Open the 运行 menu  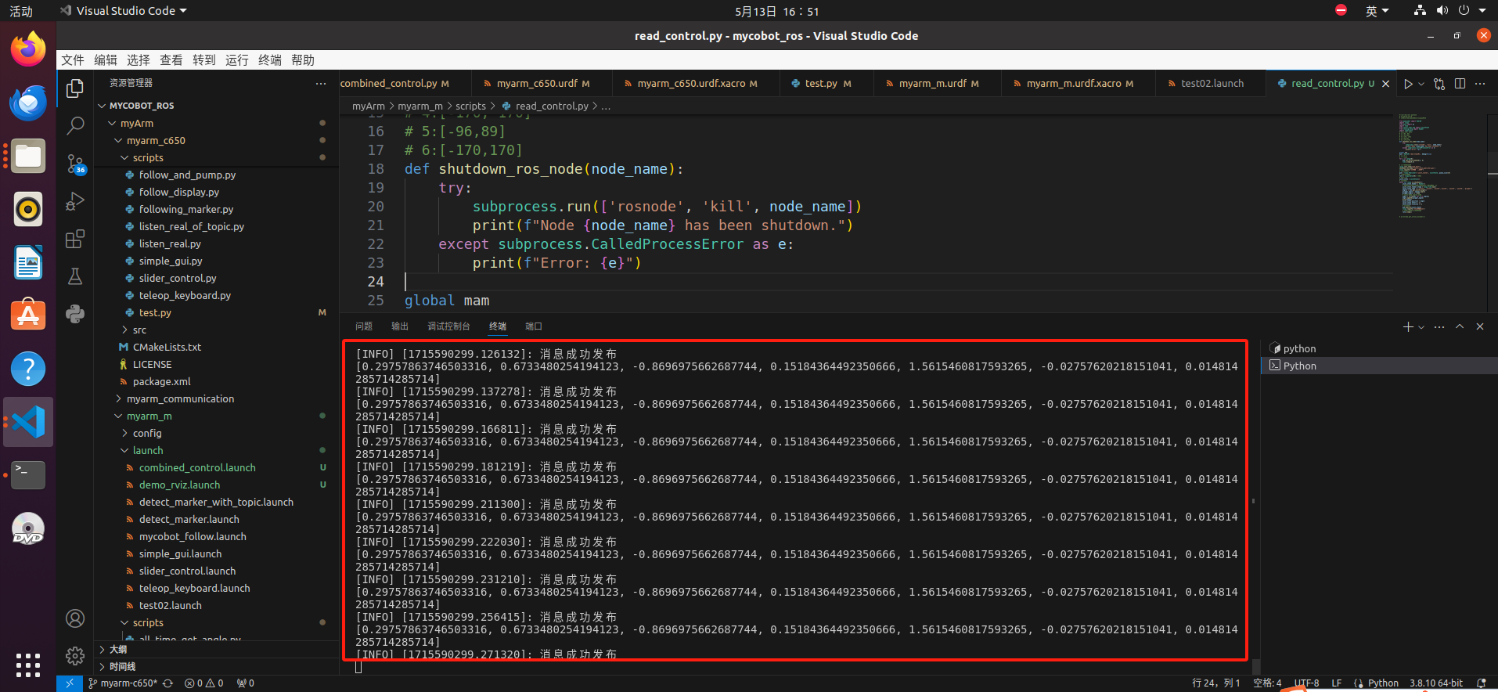point(237,60)
